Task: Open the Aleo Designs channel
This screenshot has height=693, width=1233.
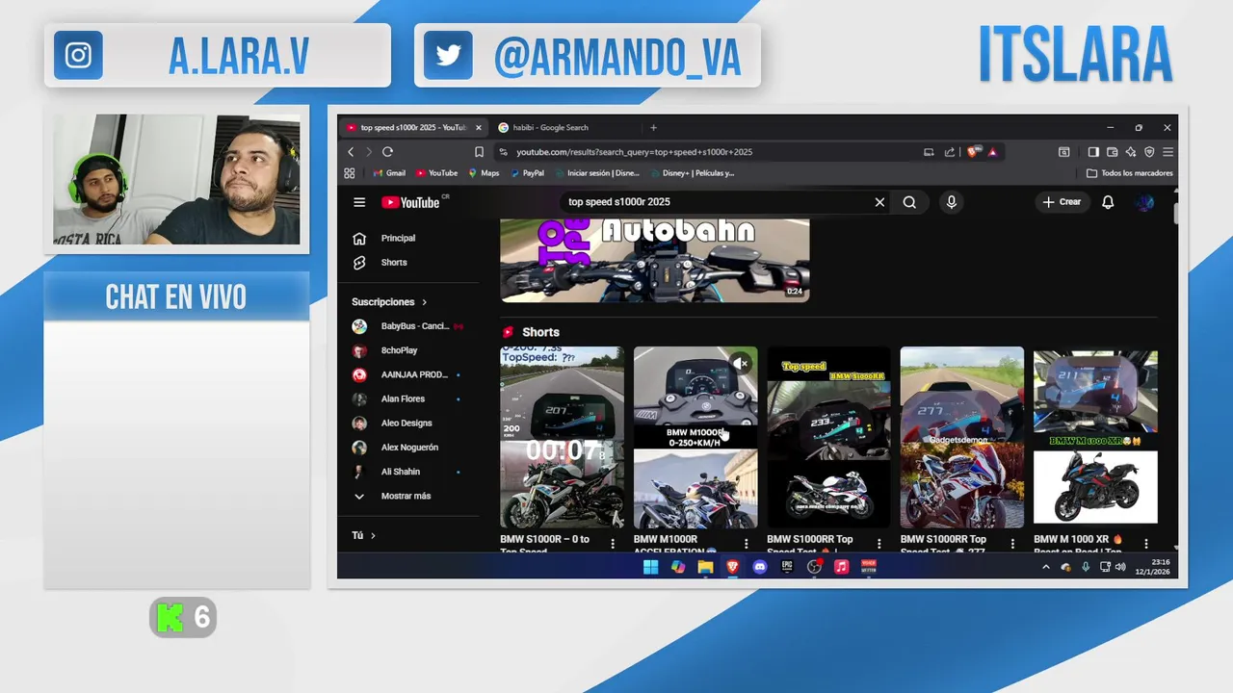Action: (406, 423)
